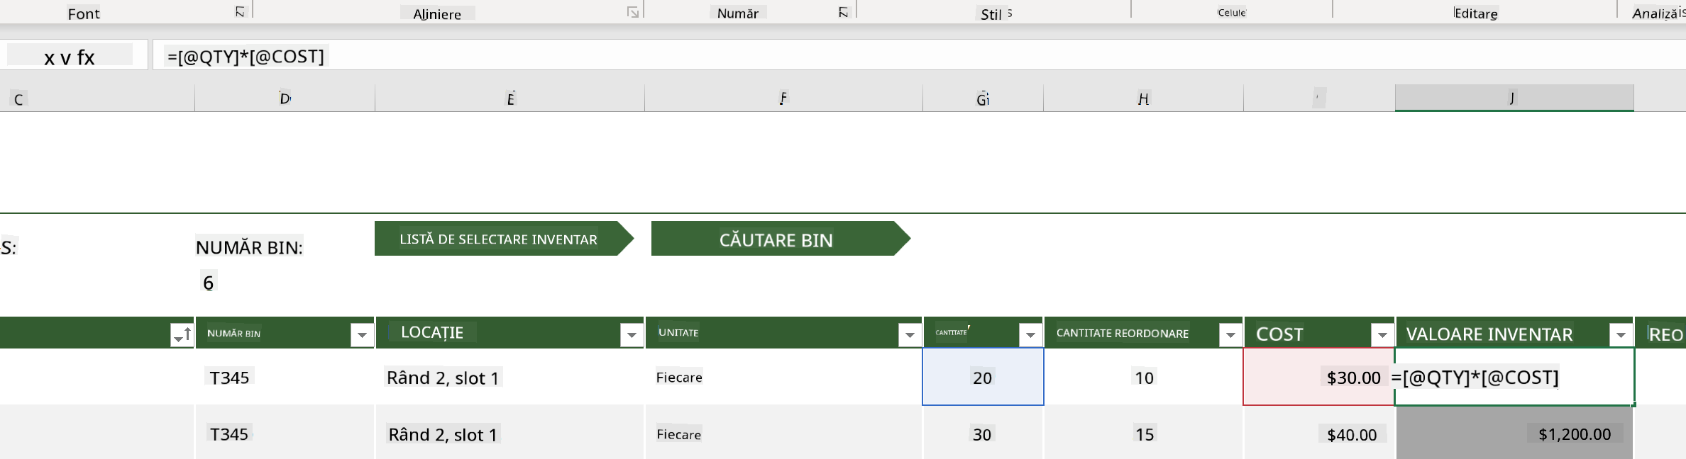The height and width of the screenshot is (459, 1686).
Task: Select the cell containing cost $40.00
Action: coord(1319,434)
